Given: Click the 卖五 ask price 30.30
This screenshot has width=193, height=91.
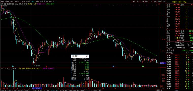Looking at the screenshot, I should click(177, 7).
